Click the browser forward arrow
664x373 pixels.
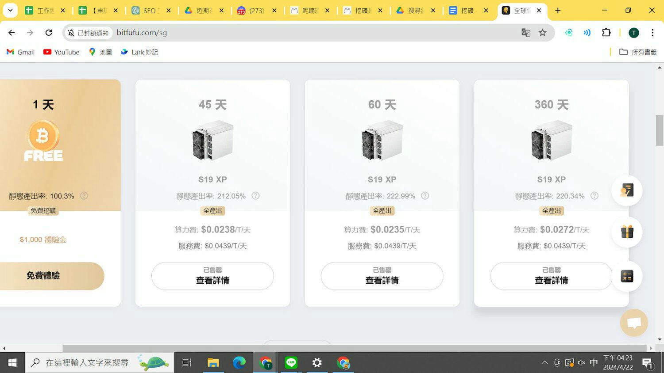30,33
